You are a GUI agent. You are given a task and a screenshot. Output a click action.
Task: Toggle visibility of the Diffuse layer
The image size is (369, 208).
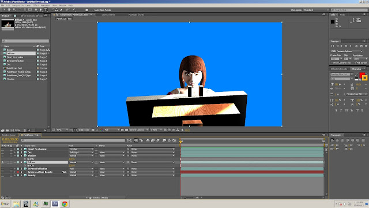pos(2,162)
